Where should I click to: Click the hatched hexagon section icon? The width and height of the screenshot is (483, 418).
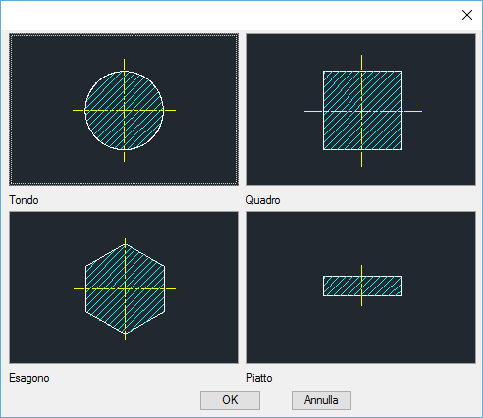[x=125, y=288]
